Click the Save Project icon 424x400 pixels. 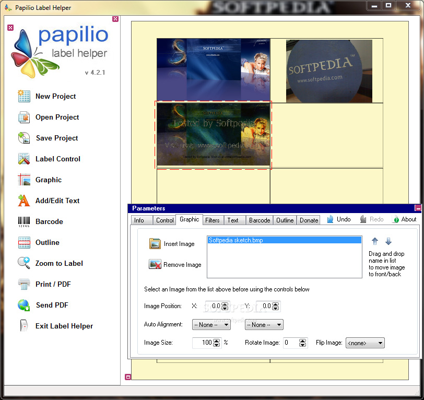pos(24,138)
